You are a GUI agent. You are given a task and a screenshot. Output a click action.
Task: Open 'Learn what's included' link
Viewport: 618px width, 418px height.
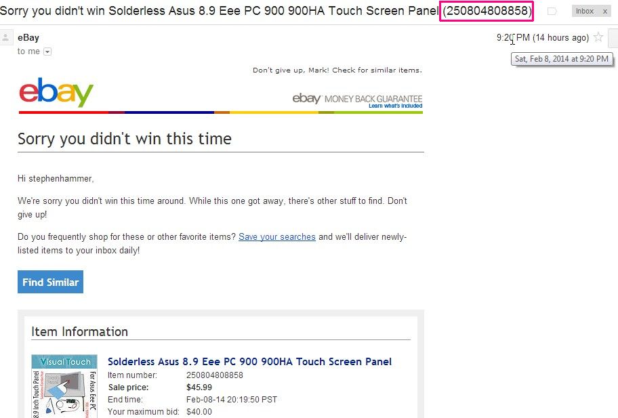tap(395, 106)
